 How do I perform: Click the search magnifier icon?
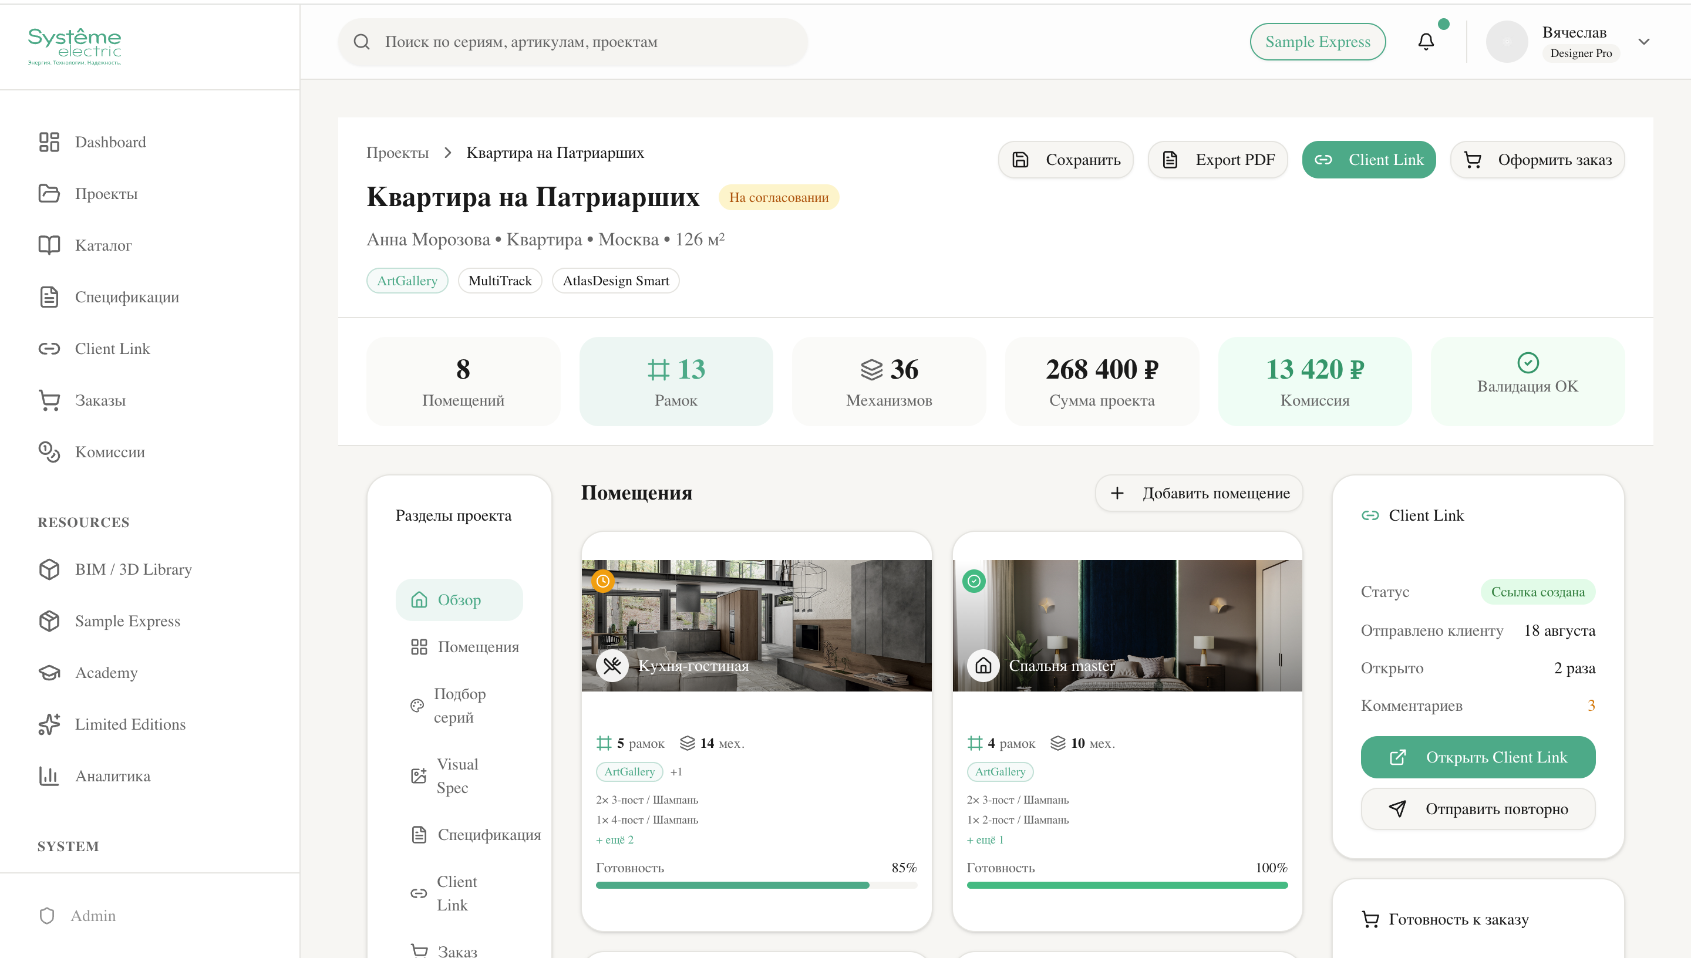pos(361,42)
